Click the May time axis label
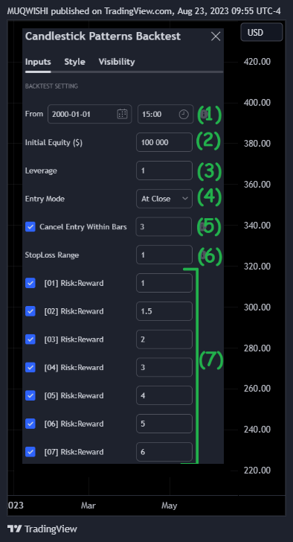293x542 pixels. tap(169, 506)
